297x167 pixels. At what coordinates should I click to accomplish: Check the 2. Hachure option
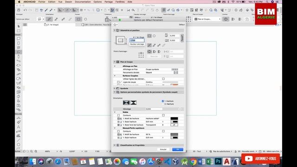(x=163, y=104)
